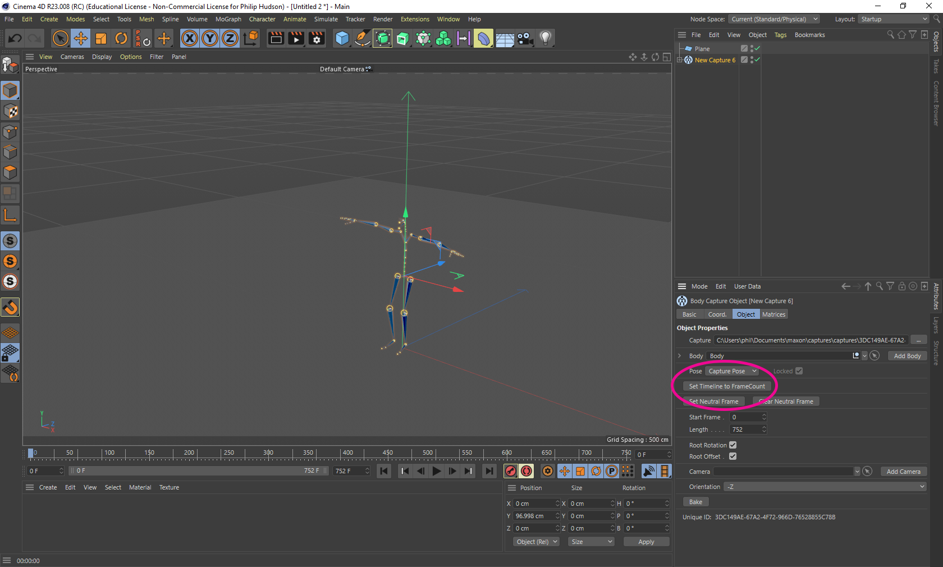
Task: Select New Capture 6 in Object Manager
Action: 715,60
